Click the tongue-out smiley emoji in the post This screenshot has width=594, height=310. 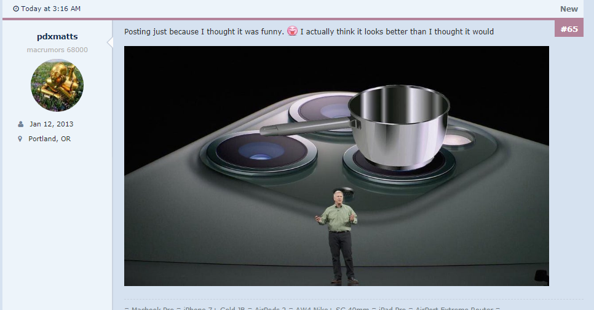(292, 31)
